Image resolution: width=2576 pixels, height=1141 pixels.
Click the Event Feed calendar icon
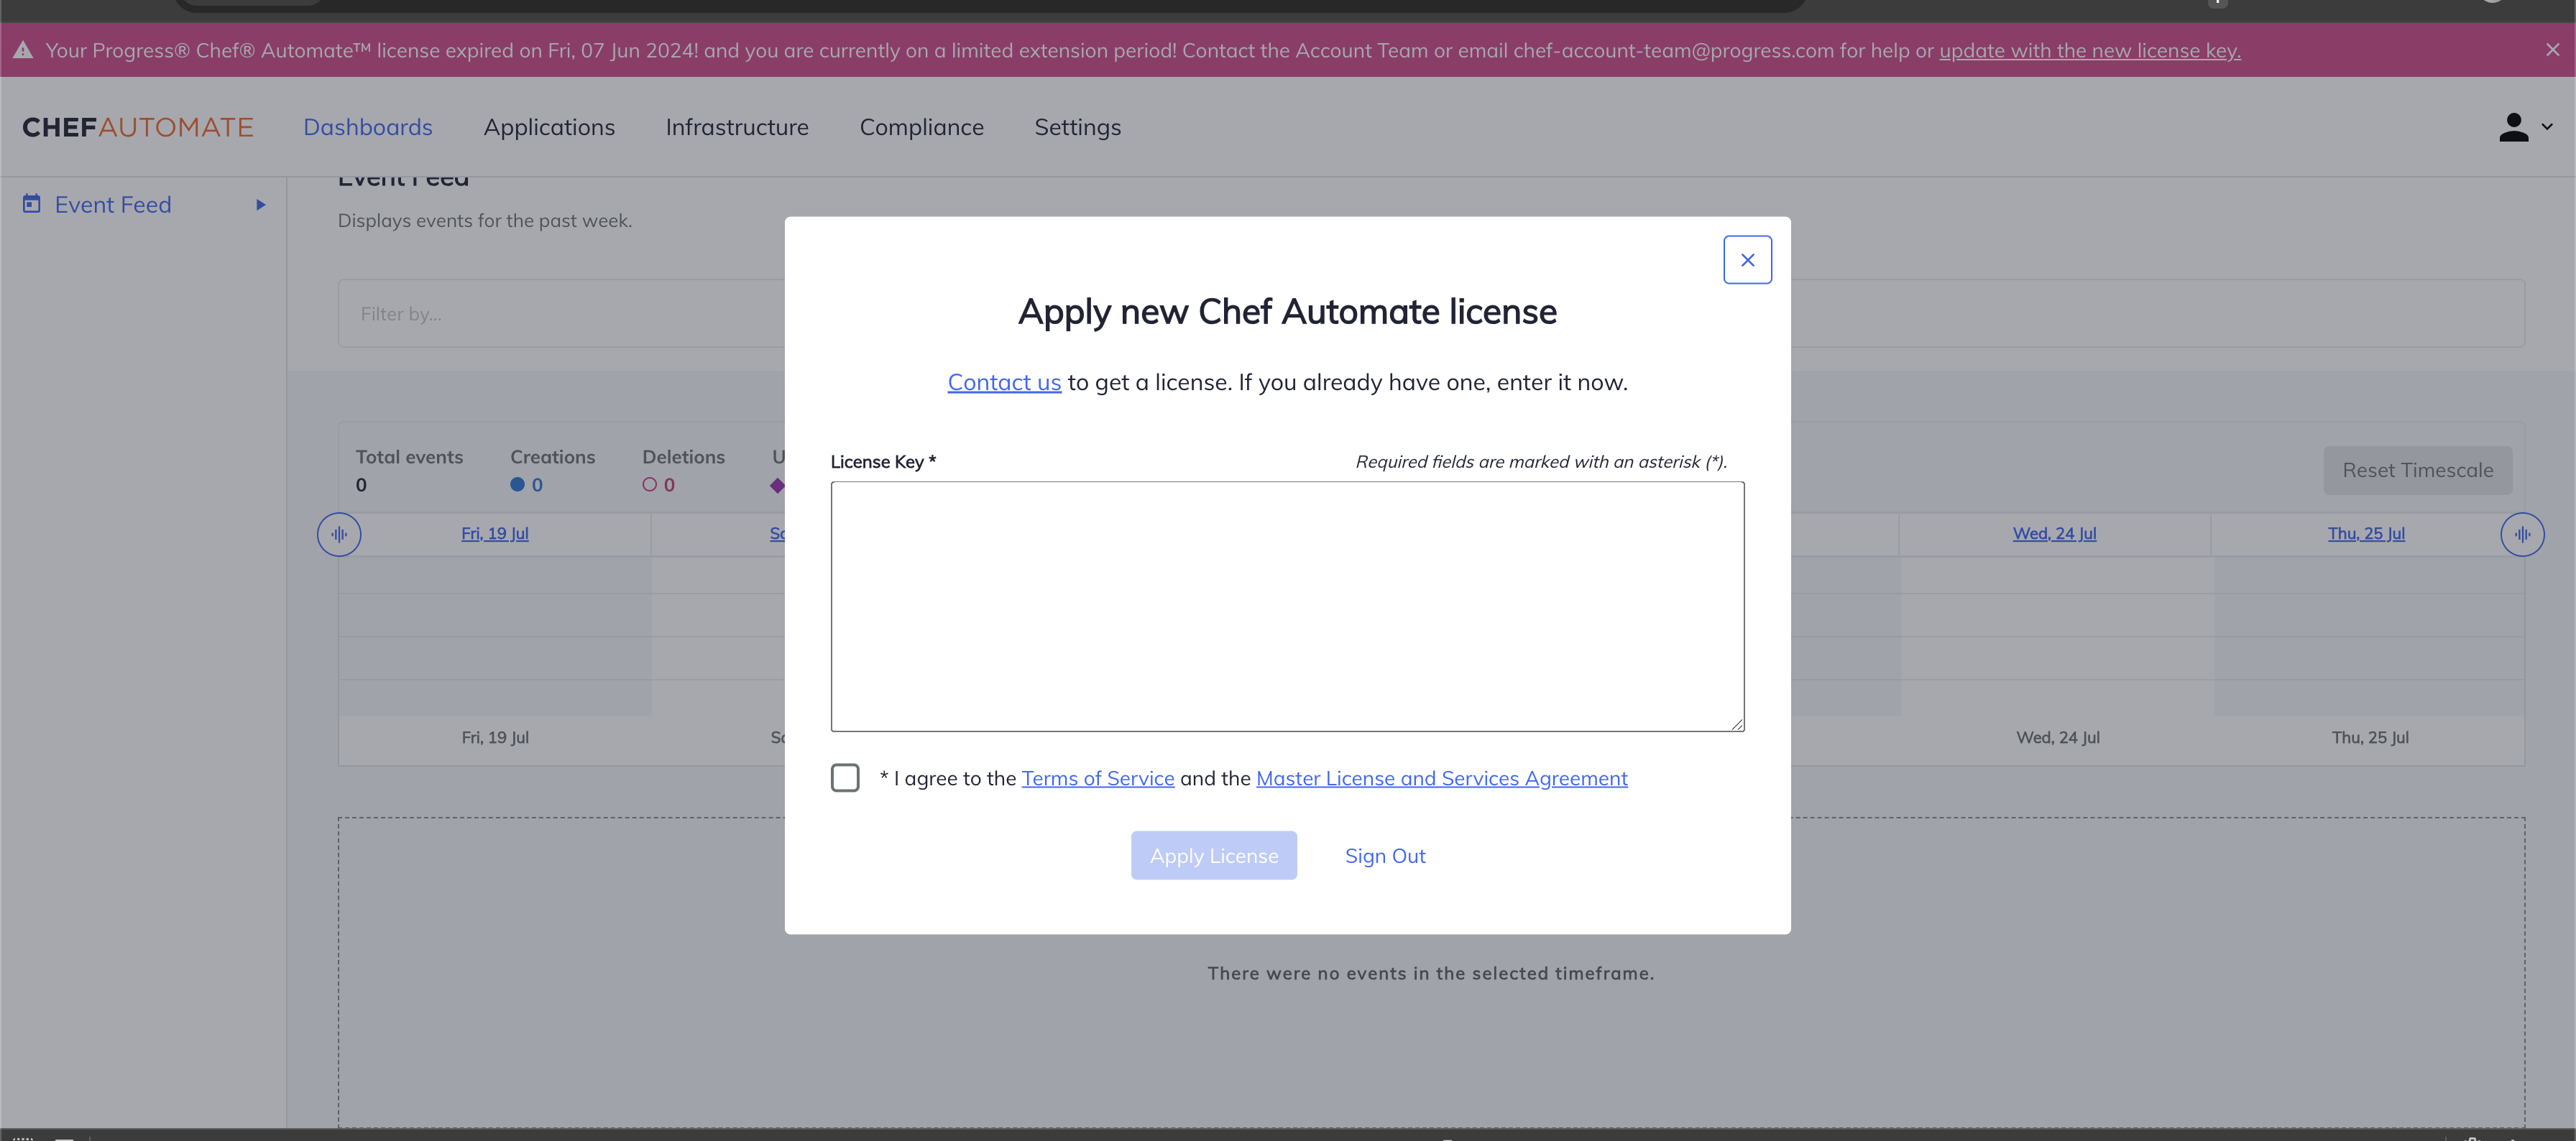(31, 203)
